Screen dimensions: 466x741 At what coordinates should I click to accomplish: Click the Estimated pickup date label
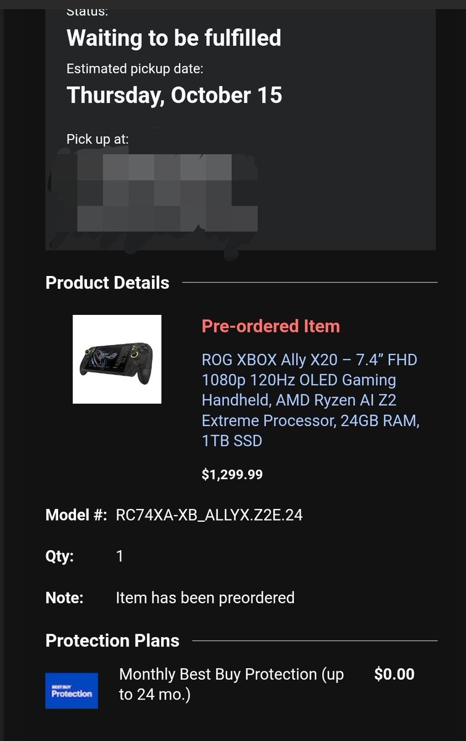click(x=135, y=69)
